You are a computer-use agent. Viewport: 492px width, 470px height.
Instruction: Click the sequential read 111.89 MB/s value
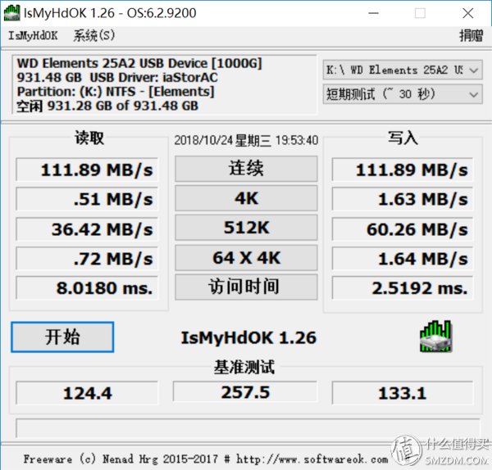87,169
